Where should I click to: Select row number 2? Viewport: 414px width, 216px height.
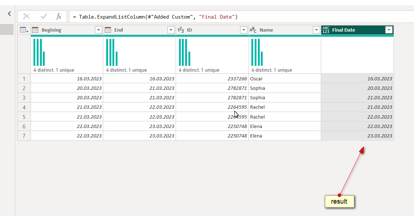click(24, 88)
